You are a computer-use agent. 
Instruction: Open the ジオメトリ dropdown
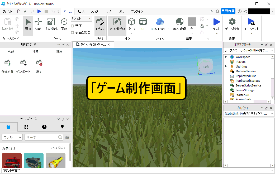(81, 18)
